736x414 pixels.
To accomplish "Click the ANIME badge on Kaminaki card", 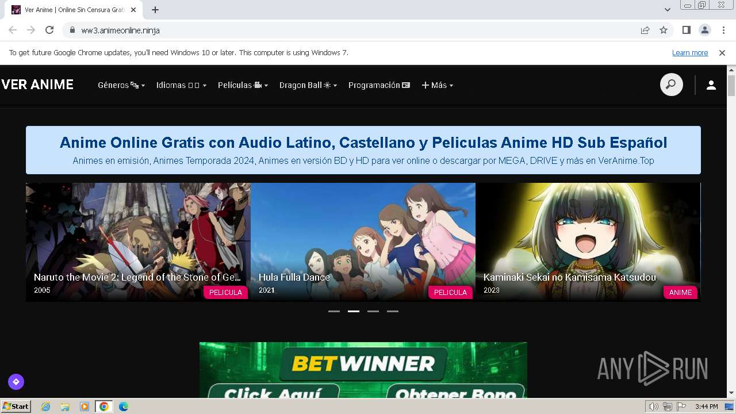I will pyautogui.click(x=680, y=292).
